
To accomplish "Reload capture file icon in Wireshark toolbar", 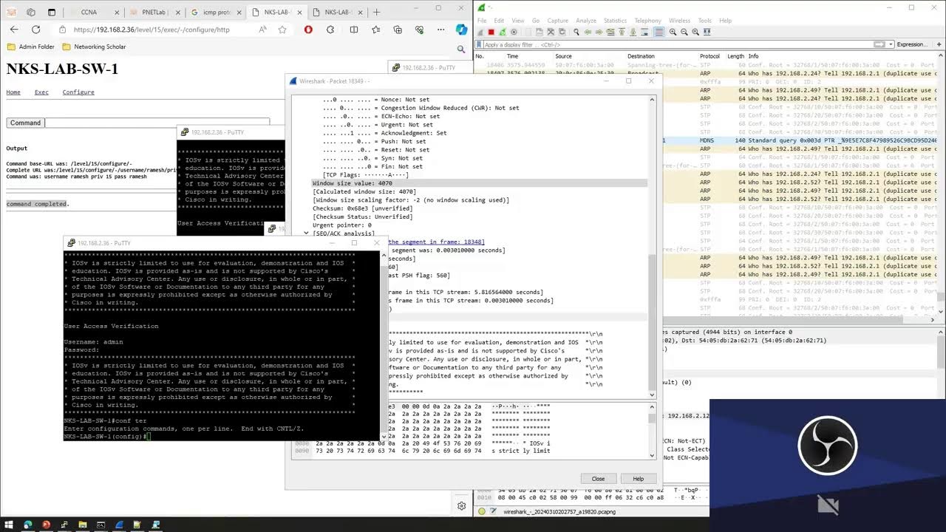I will point(562,32).
